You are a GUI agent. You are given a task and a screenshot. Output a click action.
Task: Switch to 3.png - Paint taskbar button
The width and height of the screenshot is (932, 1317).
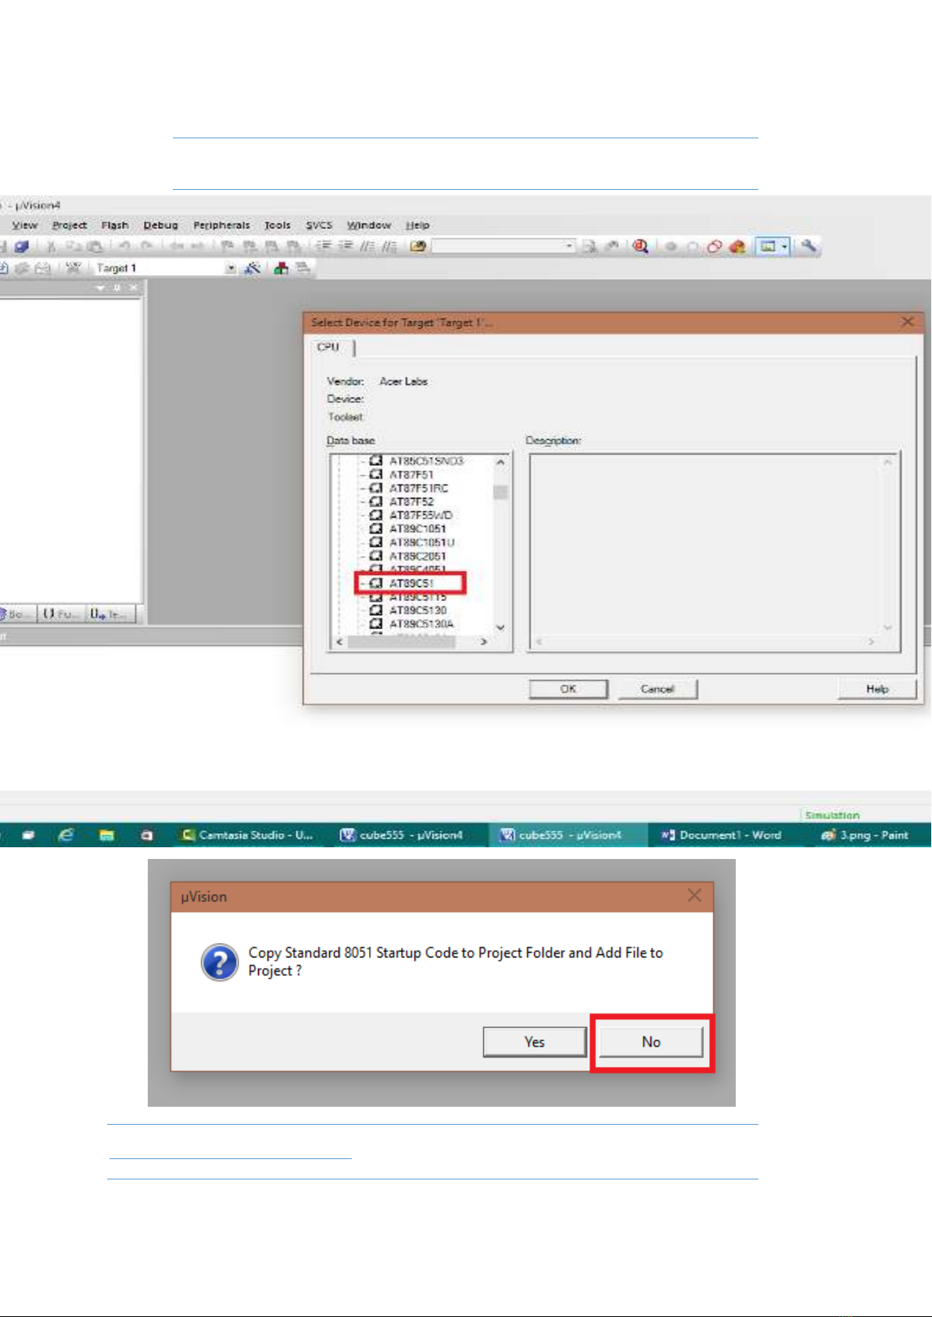tap(865, 835)
